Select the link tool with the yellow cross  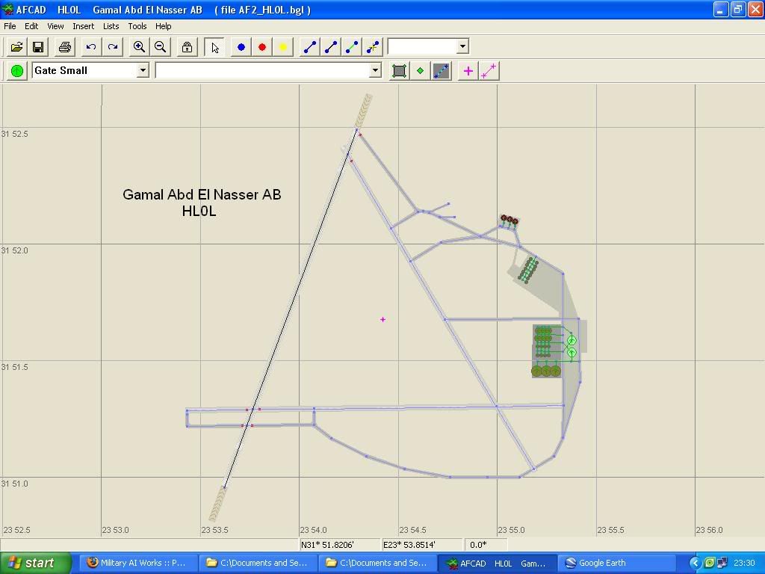coord(373,47)
